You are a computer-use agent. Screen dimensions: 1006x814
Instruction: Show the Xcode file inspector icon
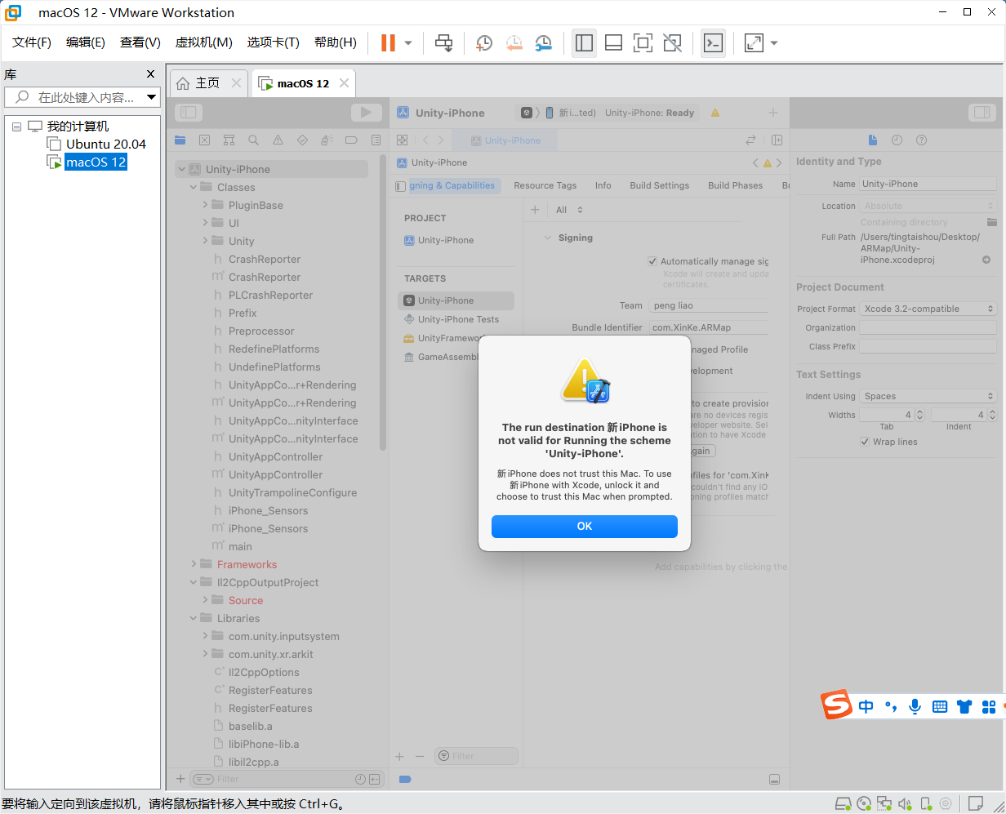click(872, 140)
